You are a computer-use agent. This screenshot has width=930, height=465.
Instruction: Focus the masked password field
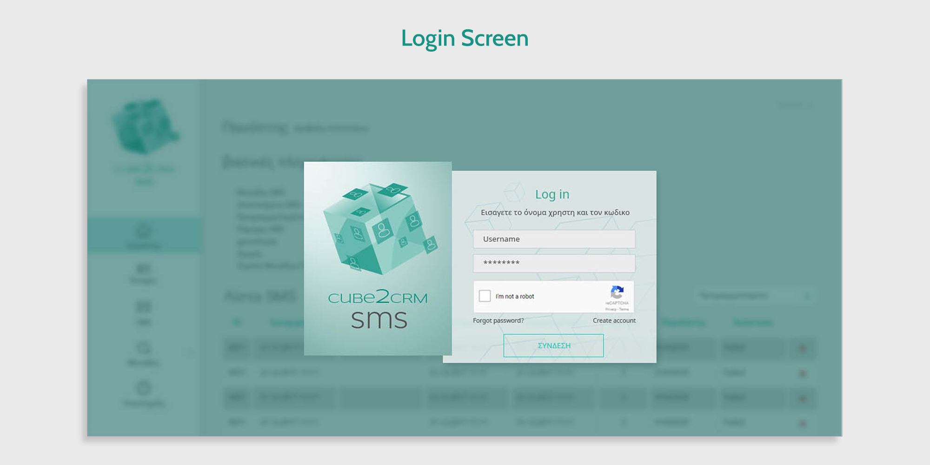(554, 263)
